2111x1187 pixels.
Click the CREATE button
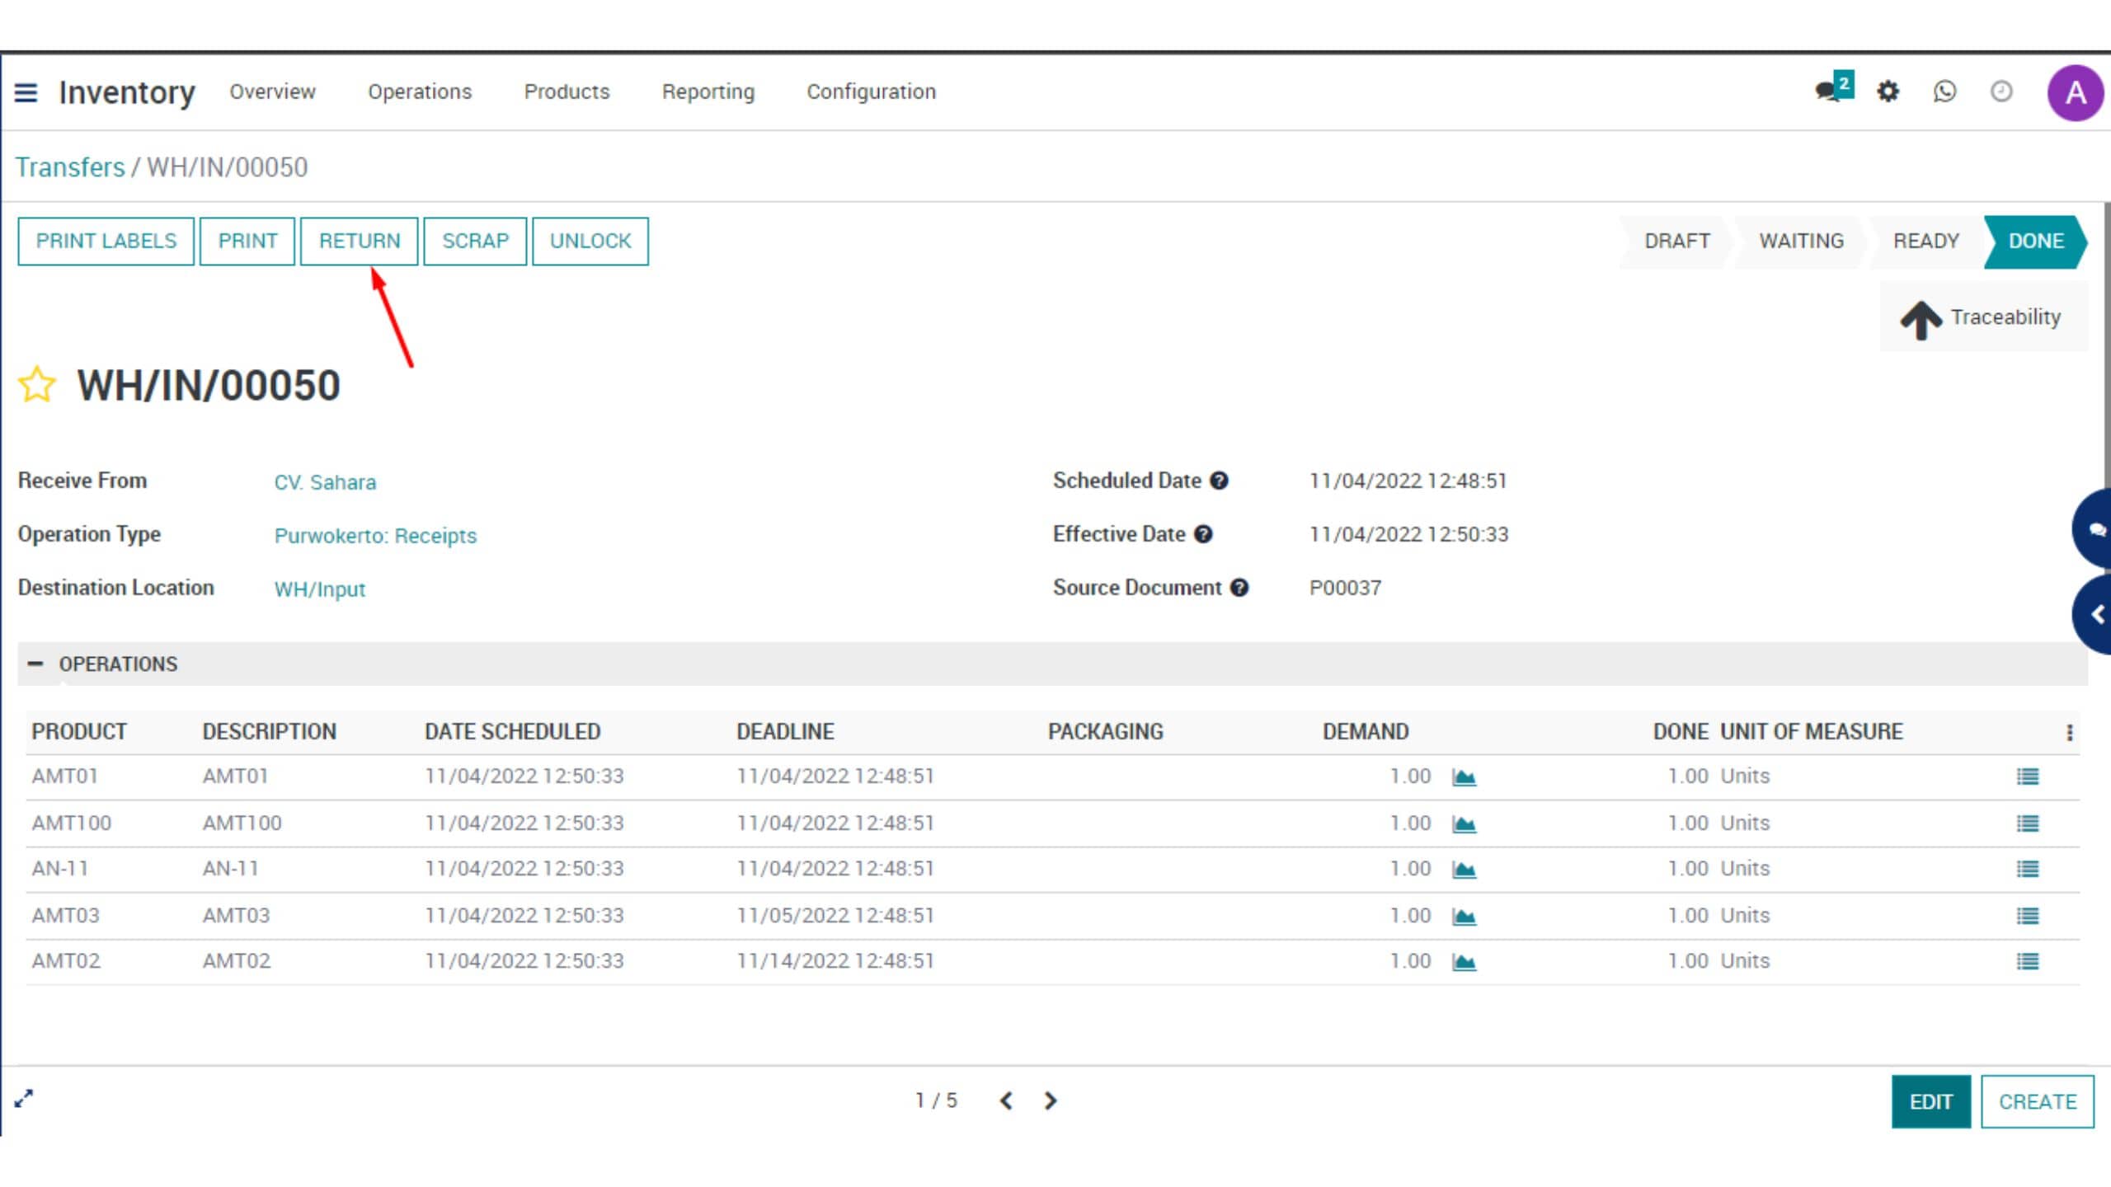2038,1101
